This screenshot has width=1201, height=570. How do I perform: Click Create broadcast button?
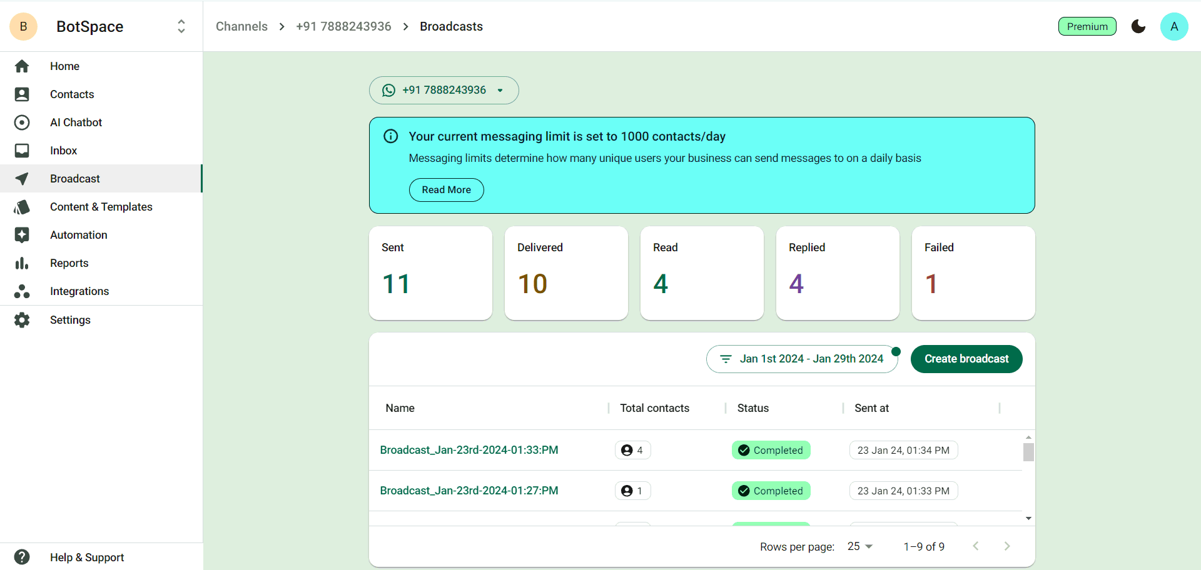point(966,359)
